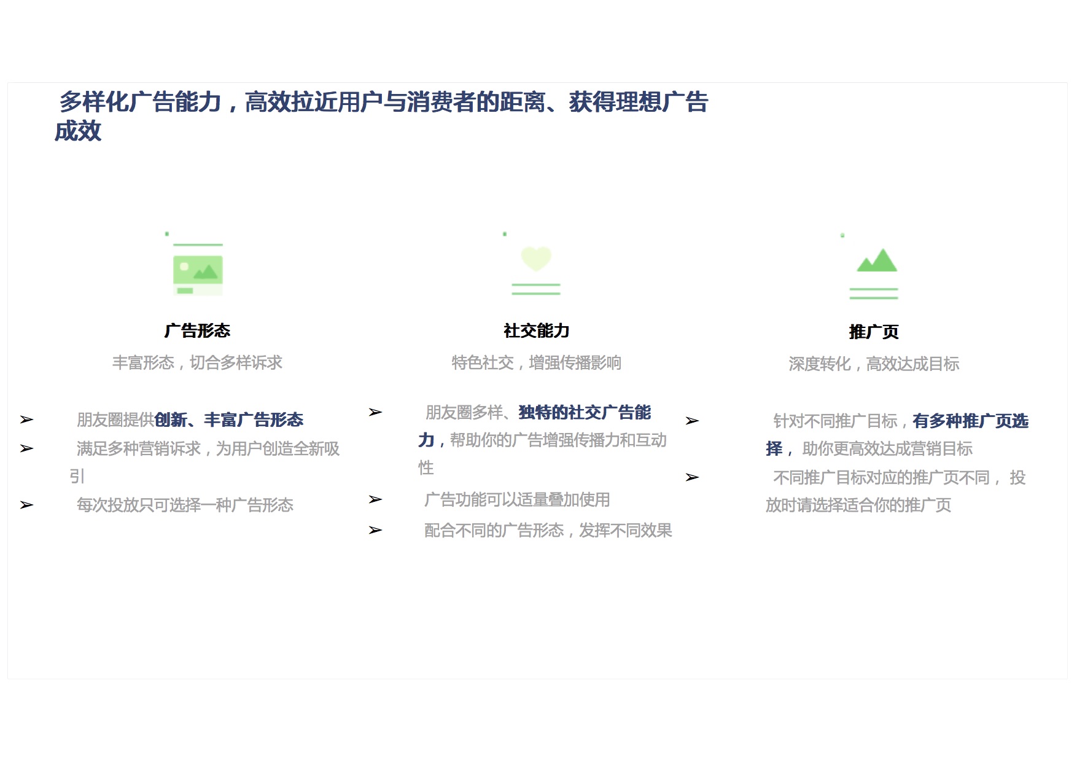The height and width of the screenshot is (761, 1077).
Task: Click the heart icon above 社交能力
Action: click(x=536, y=259)
